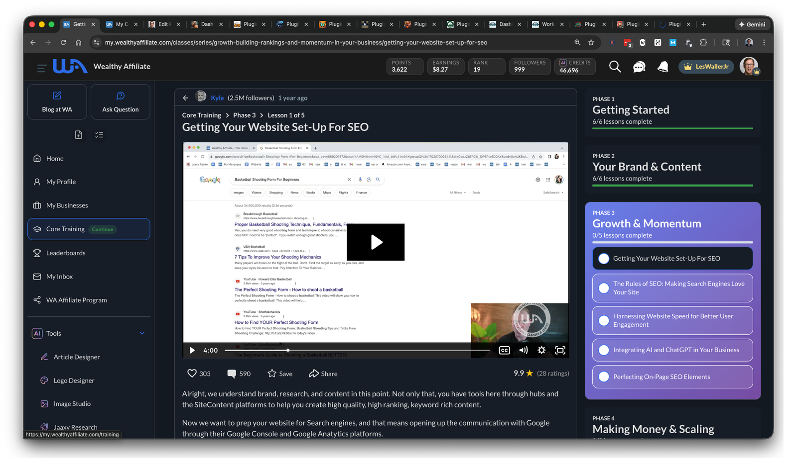797x470 pixels.
Task: Play the video using center play button
Action: (x=376, y=242)
